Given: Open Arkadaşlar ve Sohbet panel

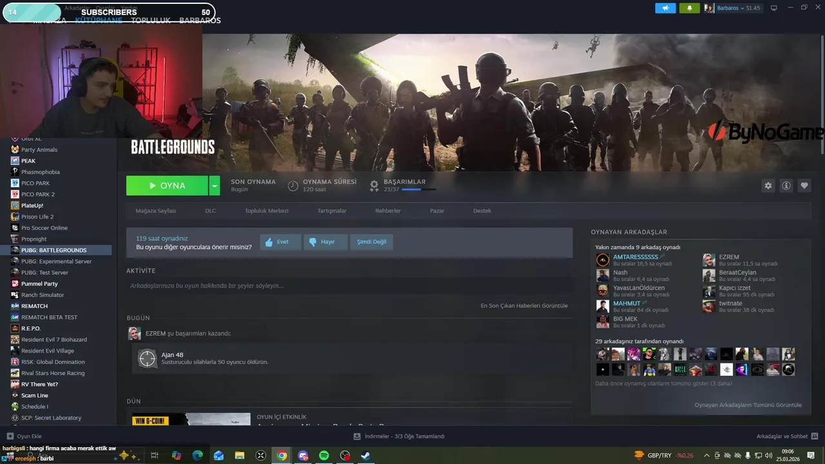Looking at the screenshot, I should coord(786,436).
